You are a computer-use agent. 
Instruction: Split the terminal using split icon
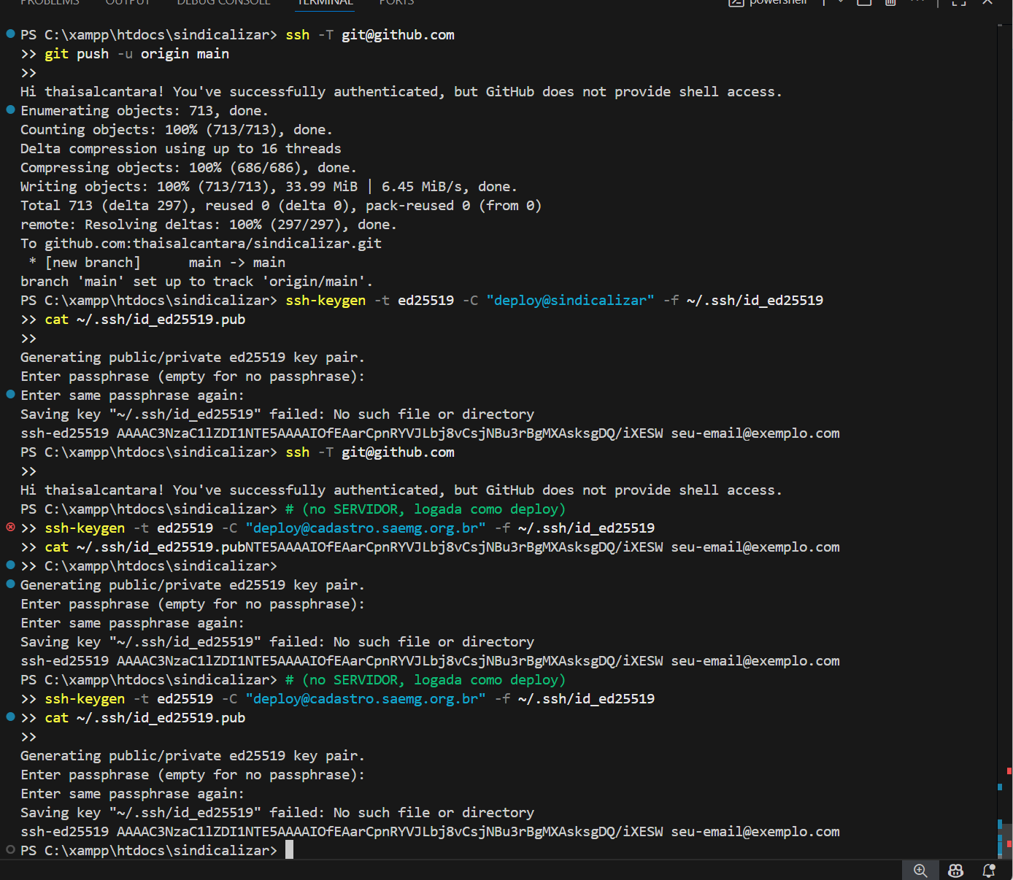864,2
